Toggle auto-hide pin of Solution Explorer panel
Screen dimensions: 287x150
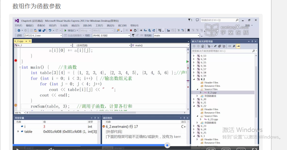pos(252,41)
